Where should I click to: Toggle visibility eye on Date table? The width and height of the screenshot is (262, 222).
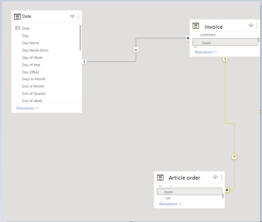[x=72, y=16]
